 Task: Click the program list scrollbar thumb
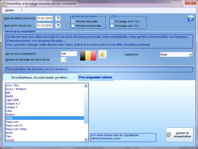[x=86, y=105]
